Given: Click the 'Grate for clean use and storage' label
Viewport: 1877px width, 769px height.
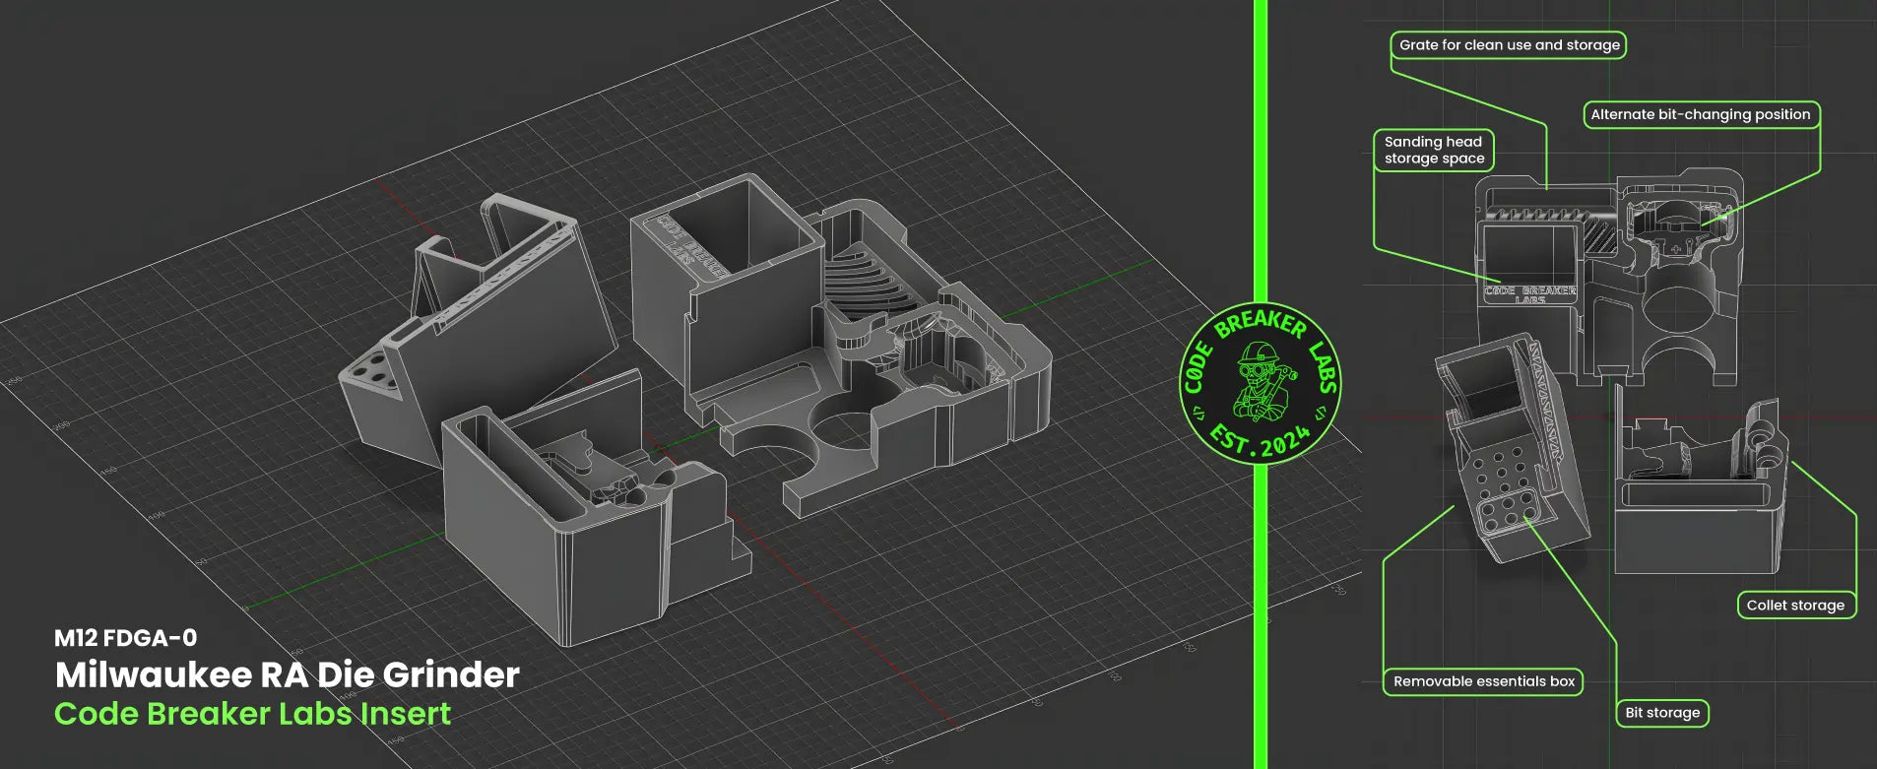Looking at the screenshot, I should [x=1509, y=45].
